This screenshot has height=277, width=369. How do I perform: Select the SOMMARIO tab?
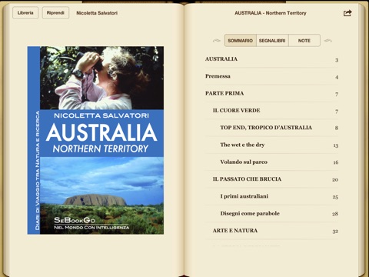[241, 41]
